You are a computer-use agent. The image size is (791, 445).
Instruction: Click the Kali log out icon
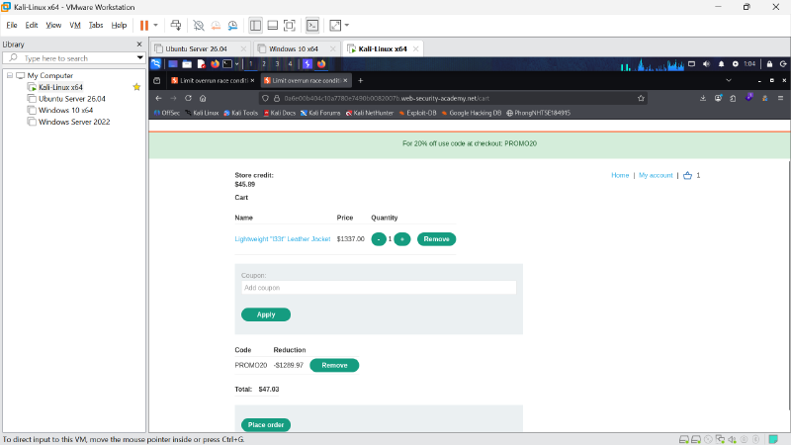[783, 64]
